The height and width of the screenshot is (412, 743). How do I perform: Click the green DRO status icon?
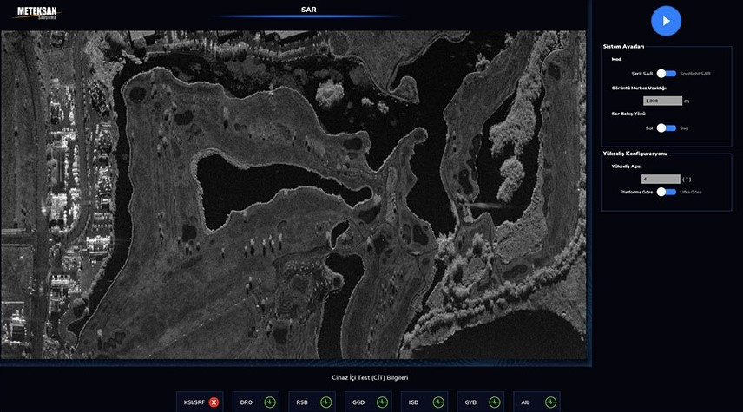point(270,402)
